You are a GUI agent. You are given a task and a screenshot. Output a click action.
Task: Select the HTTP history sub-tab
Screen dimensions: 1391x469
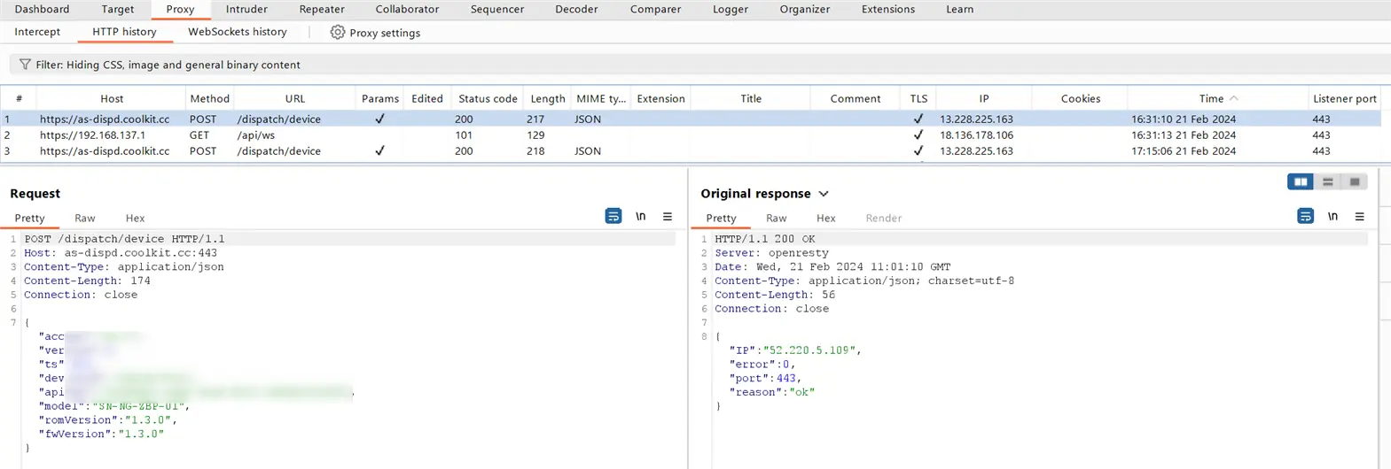(124, 32)
